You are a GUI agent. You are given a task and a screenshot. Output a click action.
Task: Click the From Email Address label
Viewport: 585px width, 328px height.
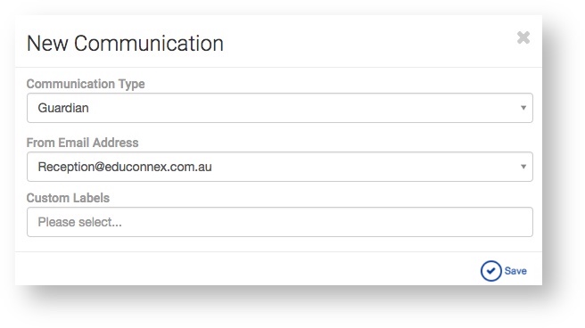tap(82, 143)
